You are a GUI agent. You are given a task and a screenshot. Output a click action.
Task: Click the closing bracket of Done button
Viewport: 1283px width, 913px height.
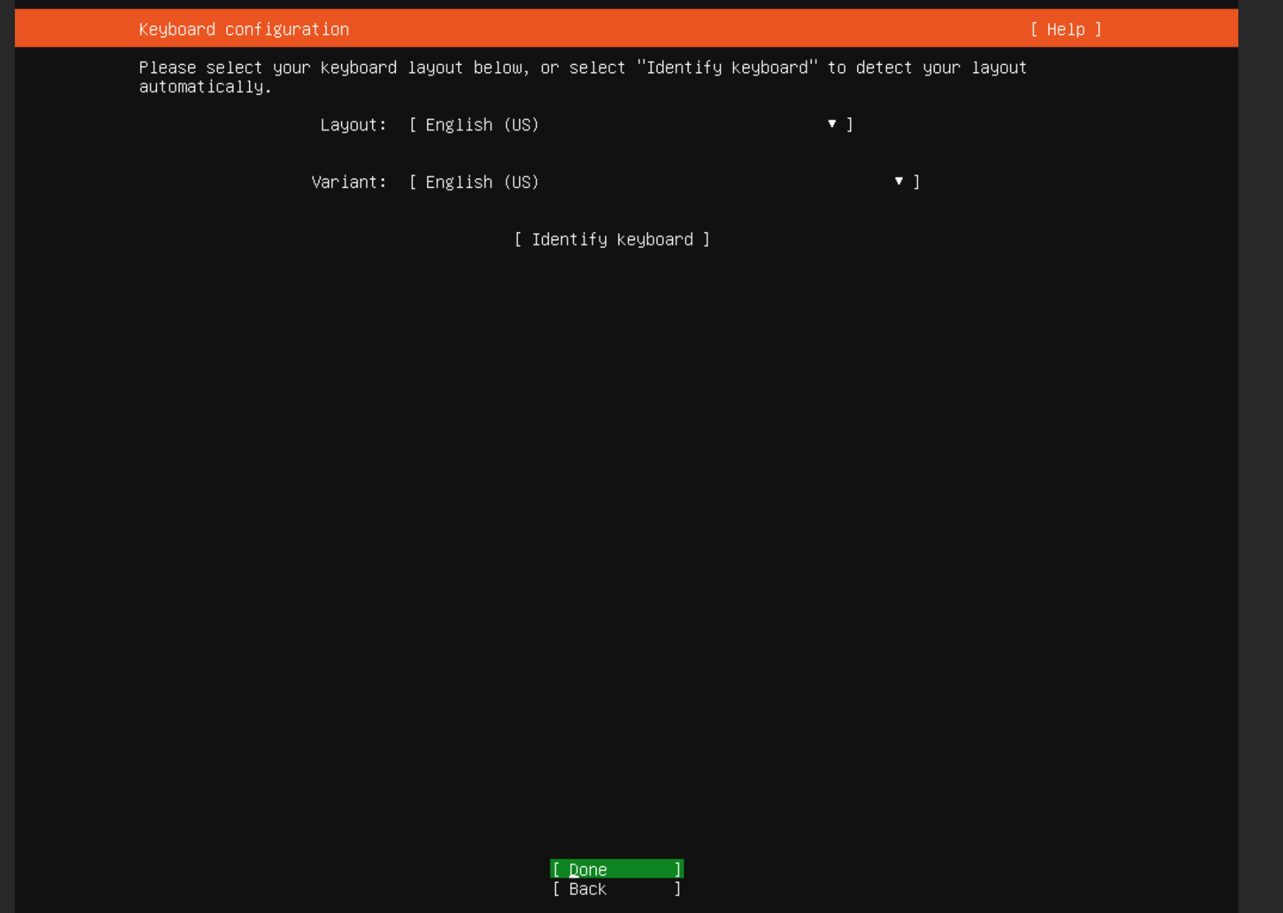pos(677,869)
